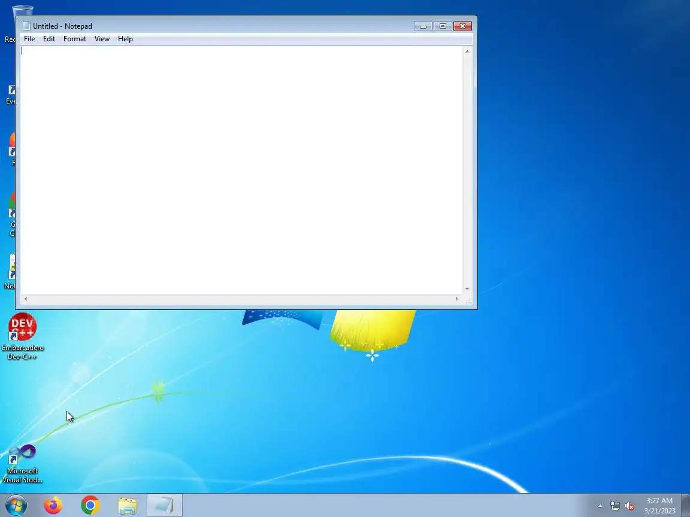Viewport: 690px width, 517px height.
Task: Show hidden system tray icons
Action: click(x=600, y=506)
